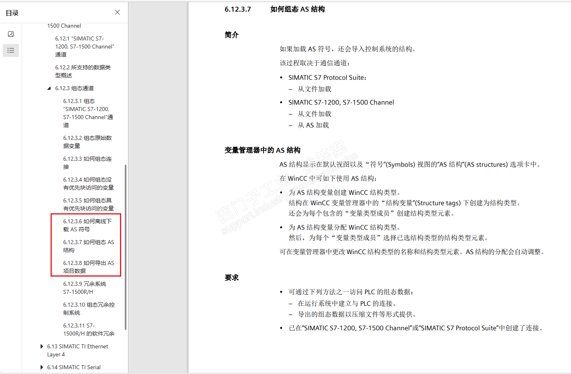
Task: Open the page thumbnails view icon
Action: coord(11,34)
